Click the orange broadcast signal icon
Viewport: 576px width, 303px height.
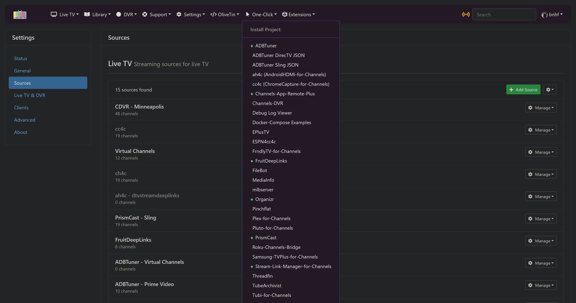pos(466,14)
